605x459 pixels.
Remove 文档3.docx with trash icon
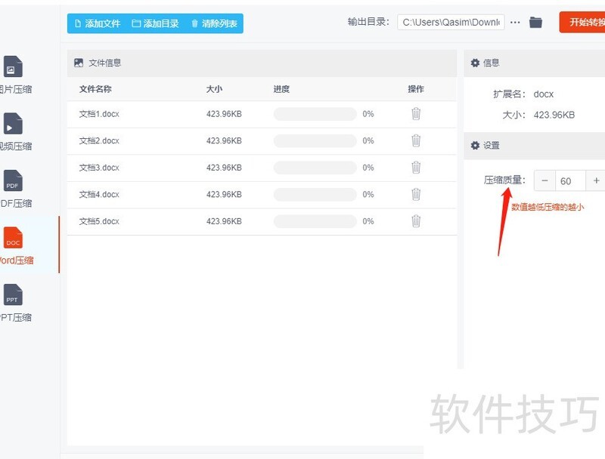pyautogui.click(x=416, y=168)
